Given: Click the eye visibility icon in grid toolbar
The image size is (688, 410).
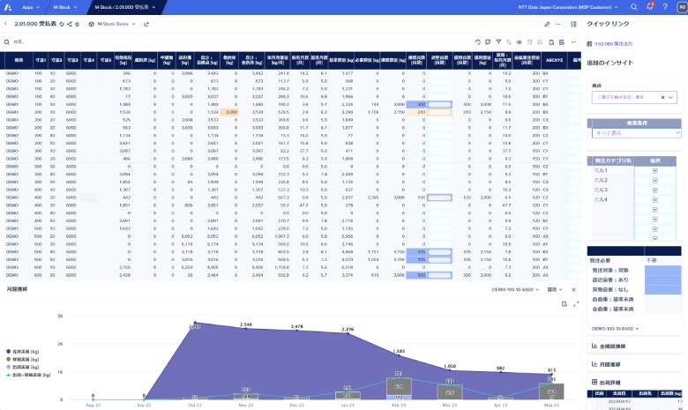Looking at the screenshot, I should pos(518,41).
